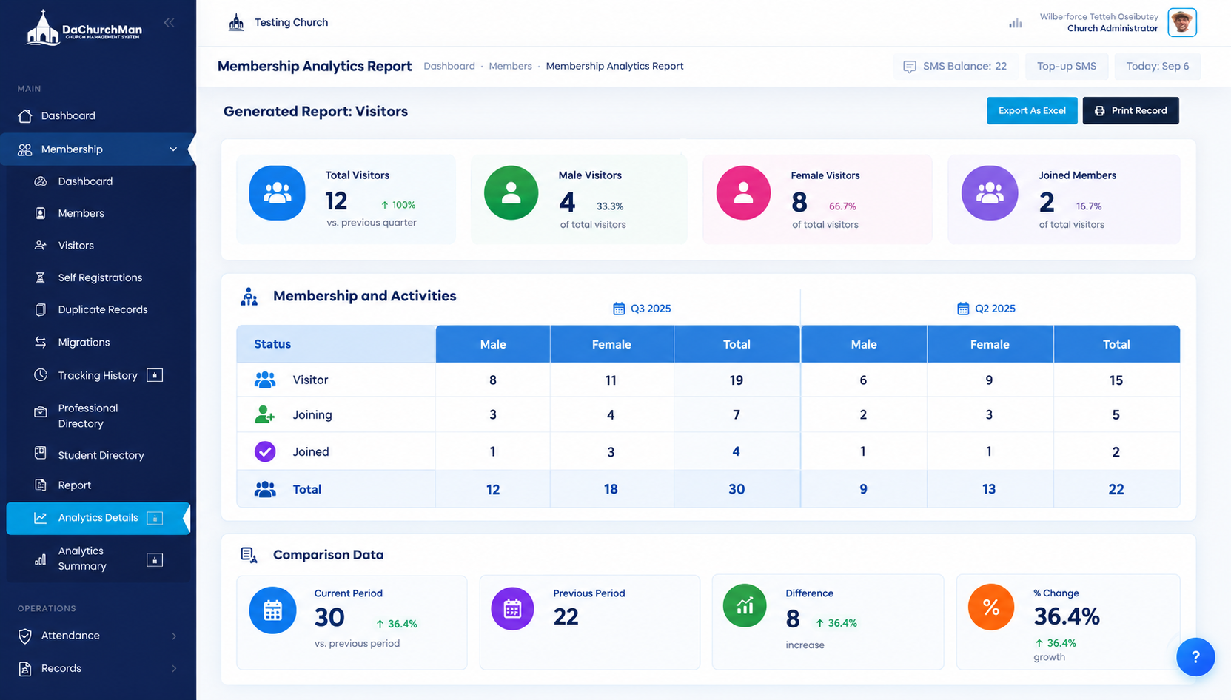The image size is (1231, 700).
Task: Open the bar chart icon near username
Action: 1016,23
